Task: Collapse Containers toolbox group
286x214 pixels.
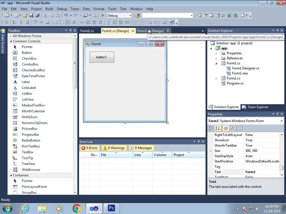Action: coord(11,175)
